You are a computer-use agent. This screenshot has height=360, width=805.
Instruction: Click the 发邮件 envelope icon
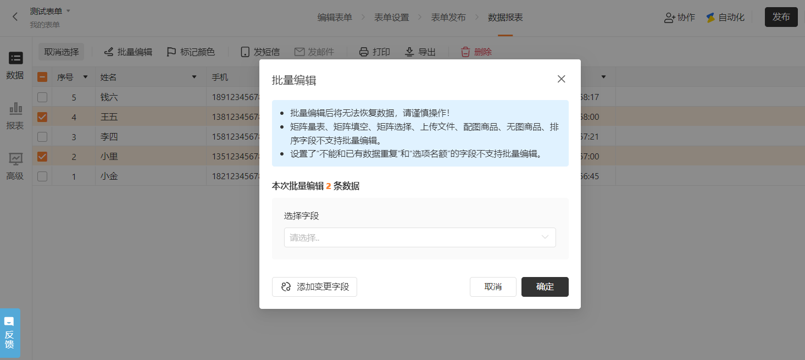[299, 52]
